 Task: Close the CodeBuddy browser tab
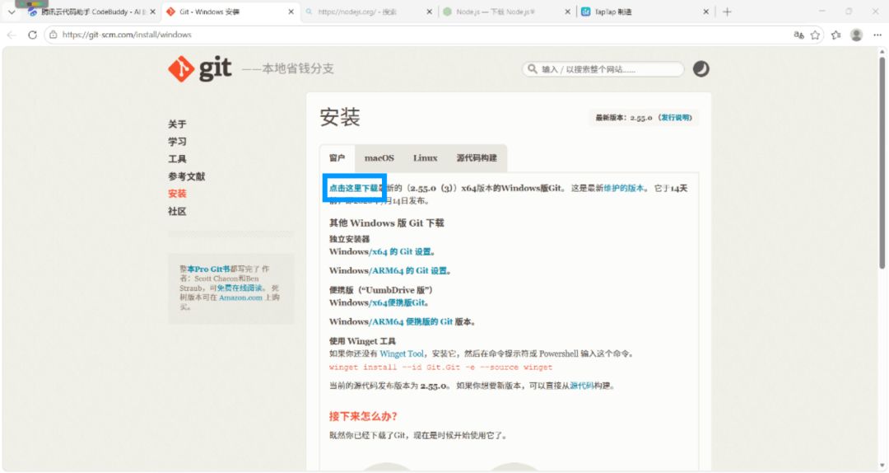pos(152,12)
